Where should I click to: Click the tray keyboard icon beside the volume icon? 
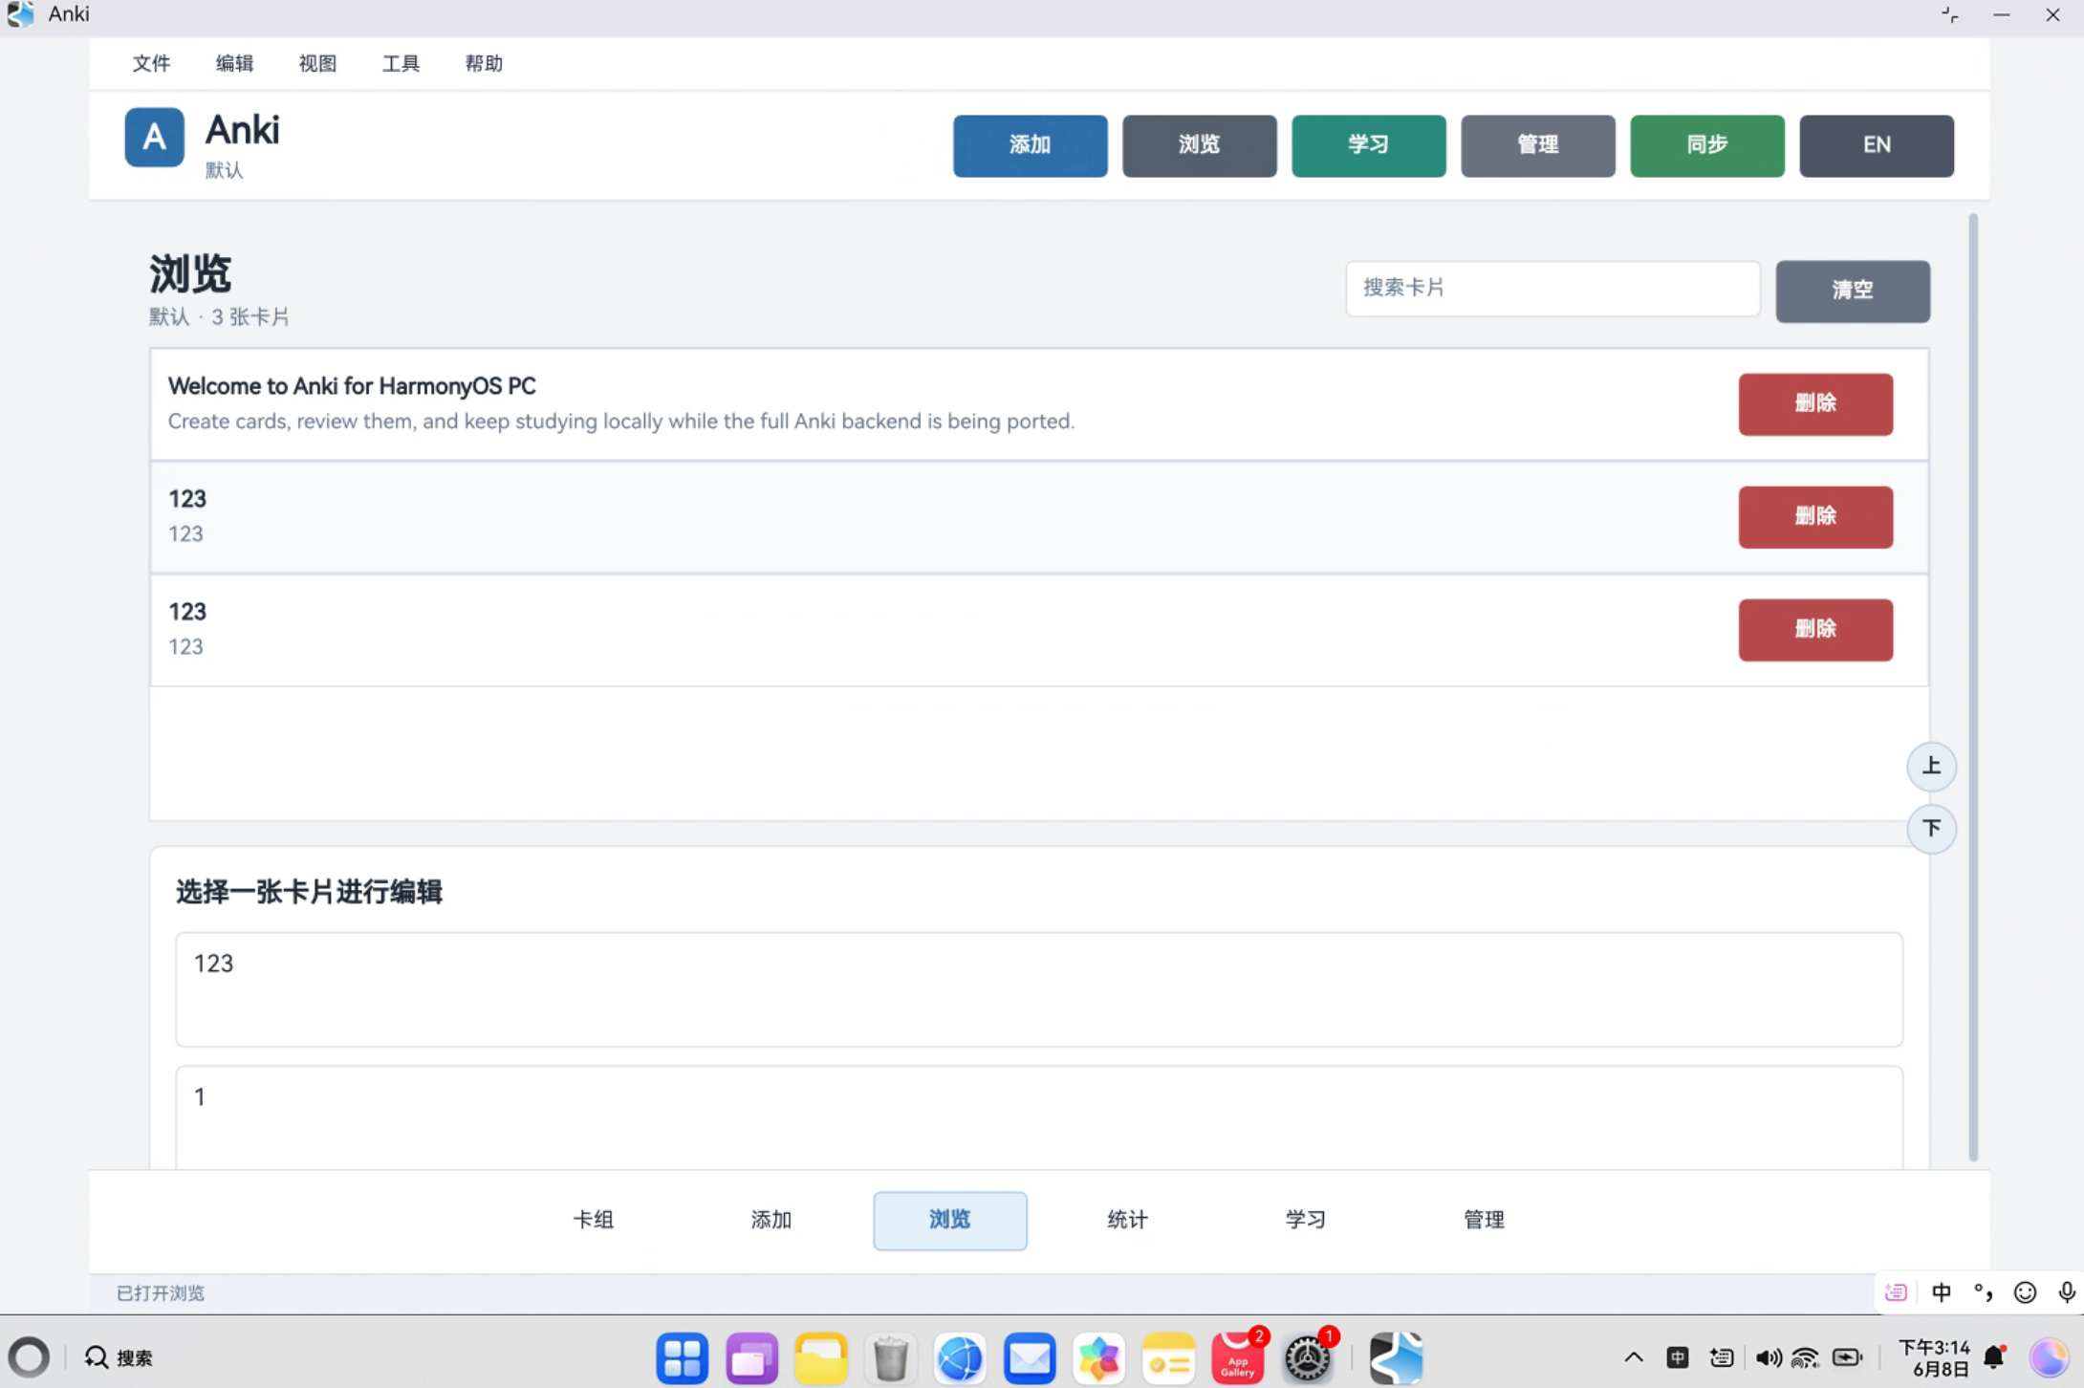tap(1722, 1357)
